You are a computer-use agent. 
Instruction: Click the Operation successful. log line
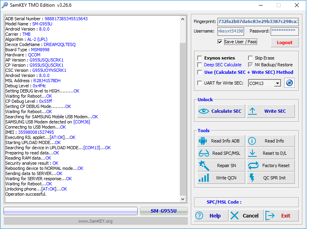(x=26, y=194)
